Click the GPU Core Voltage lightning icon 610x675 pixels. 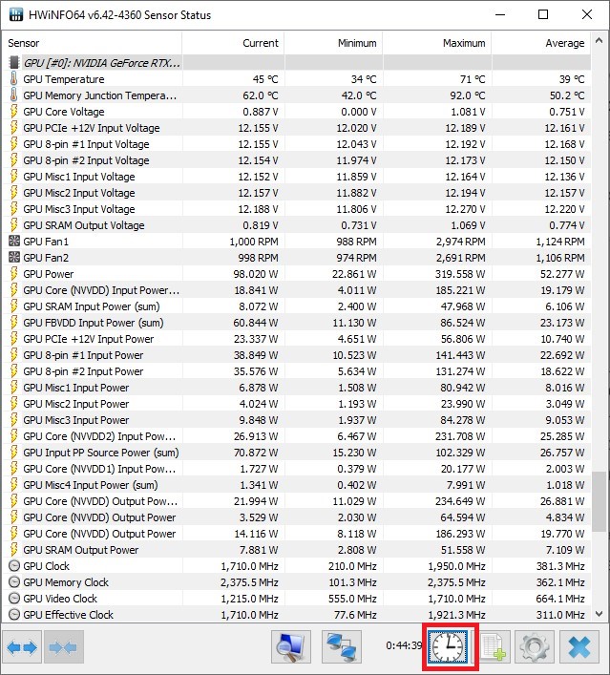pos(13,112)
